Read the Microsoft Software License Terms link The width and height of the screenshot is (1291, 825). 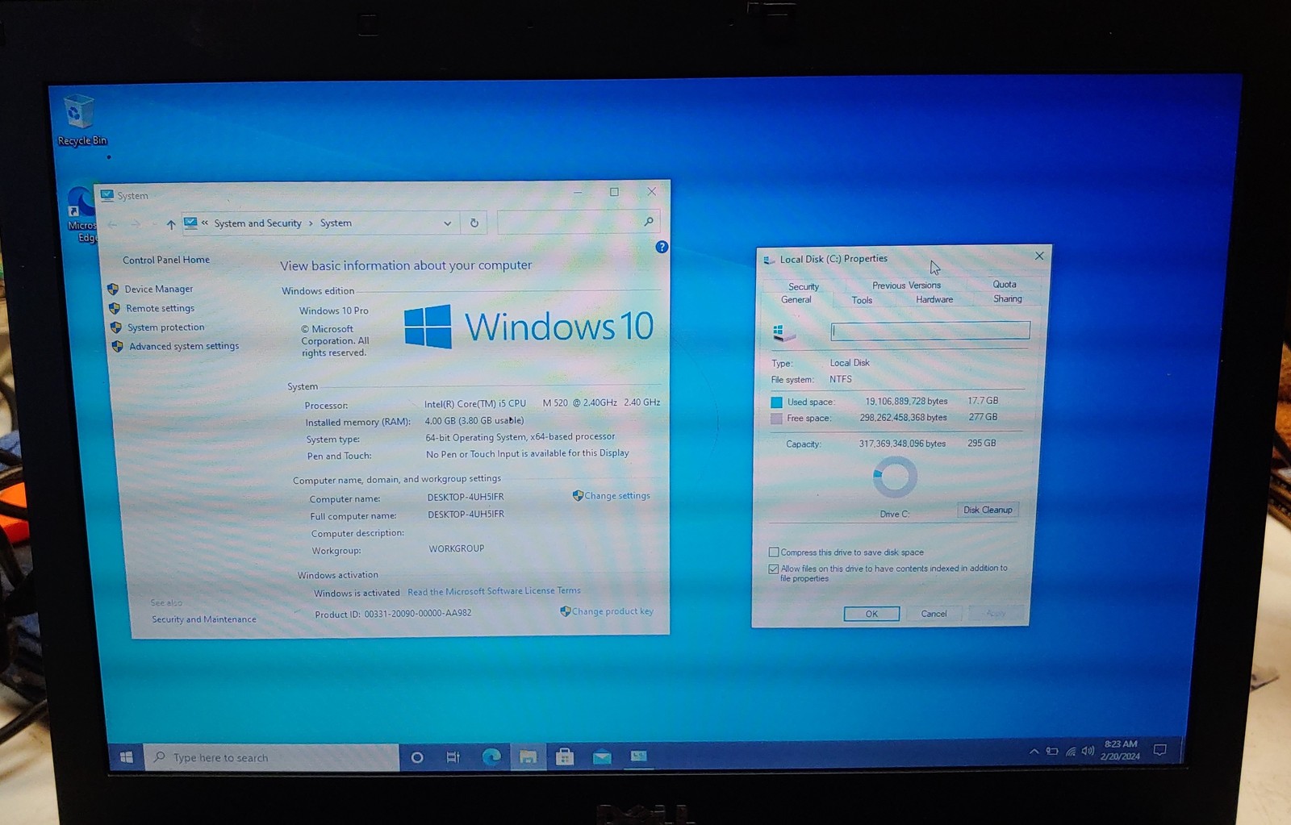coord(494,591)
